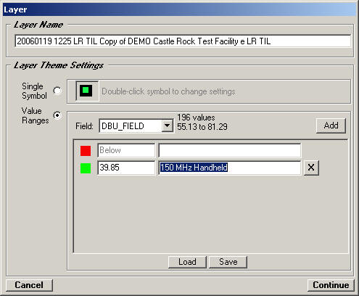Pick the green color swatch for 39.85
The width and height of the screenshot is (359, 296).
pyautogui.click(x=86, y=168)
